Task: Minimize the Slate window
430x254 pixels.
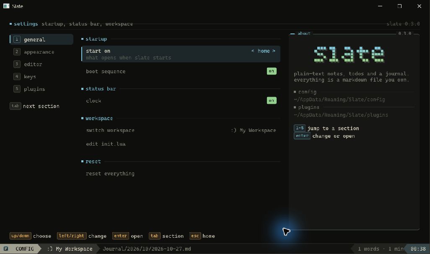Action: 380,6
